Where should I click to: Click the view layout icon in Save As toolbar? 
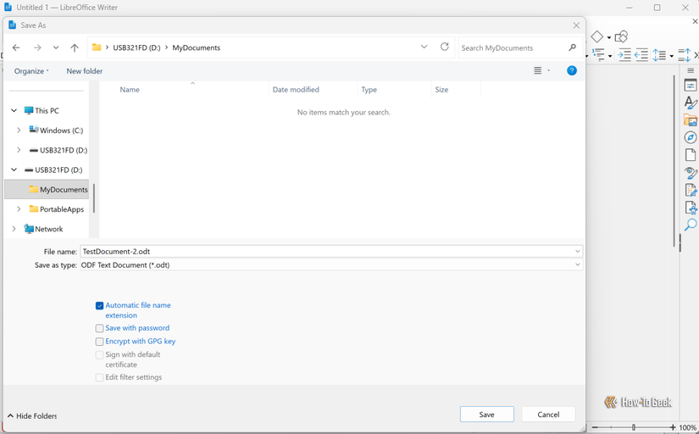[x=538, y=70]
